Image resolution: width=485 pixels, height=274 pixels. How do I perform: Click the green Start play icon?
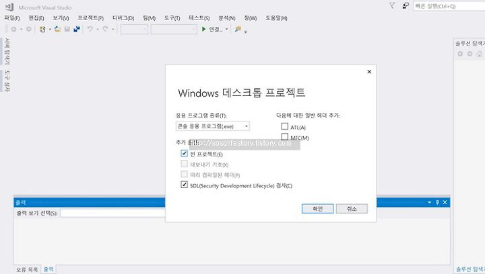click(203, 30)
